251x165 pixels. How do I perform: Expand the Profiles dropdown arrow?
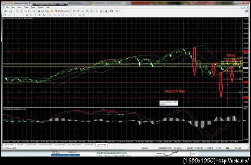(13, 11)
